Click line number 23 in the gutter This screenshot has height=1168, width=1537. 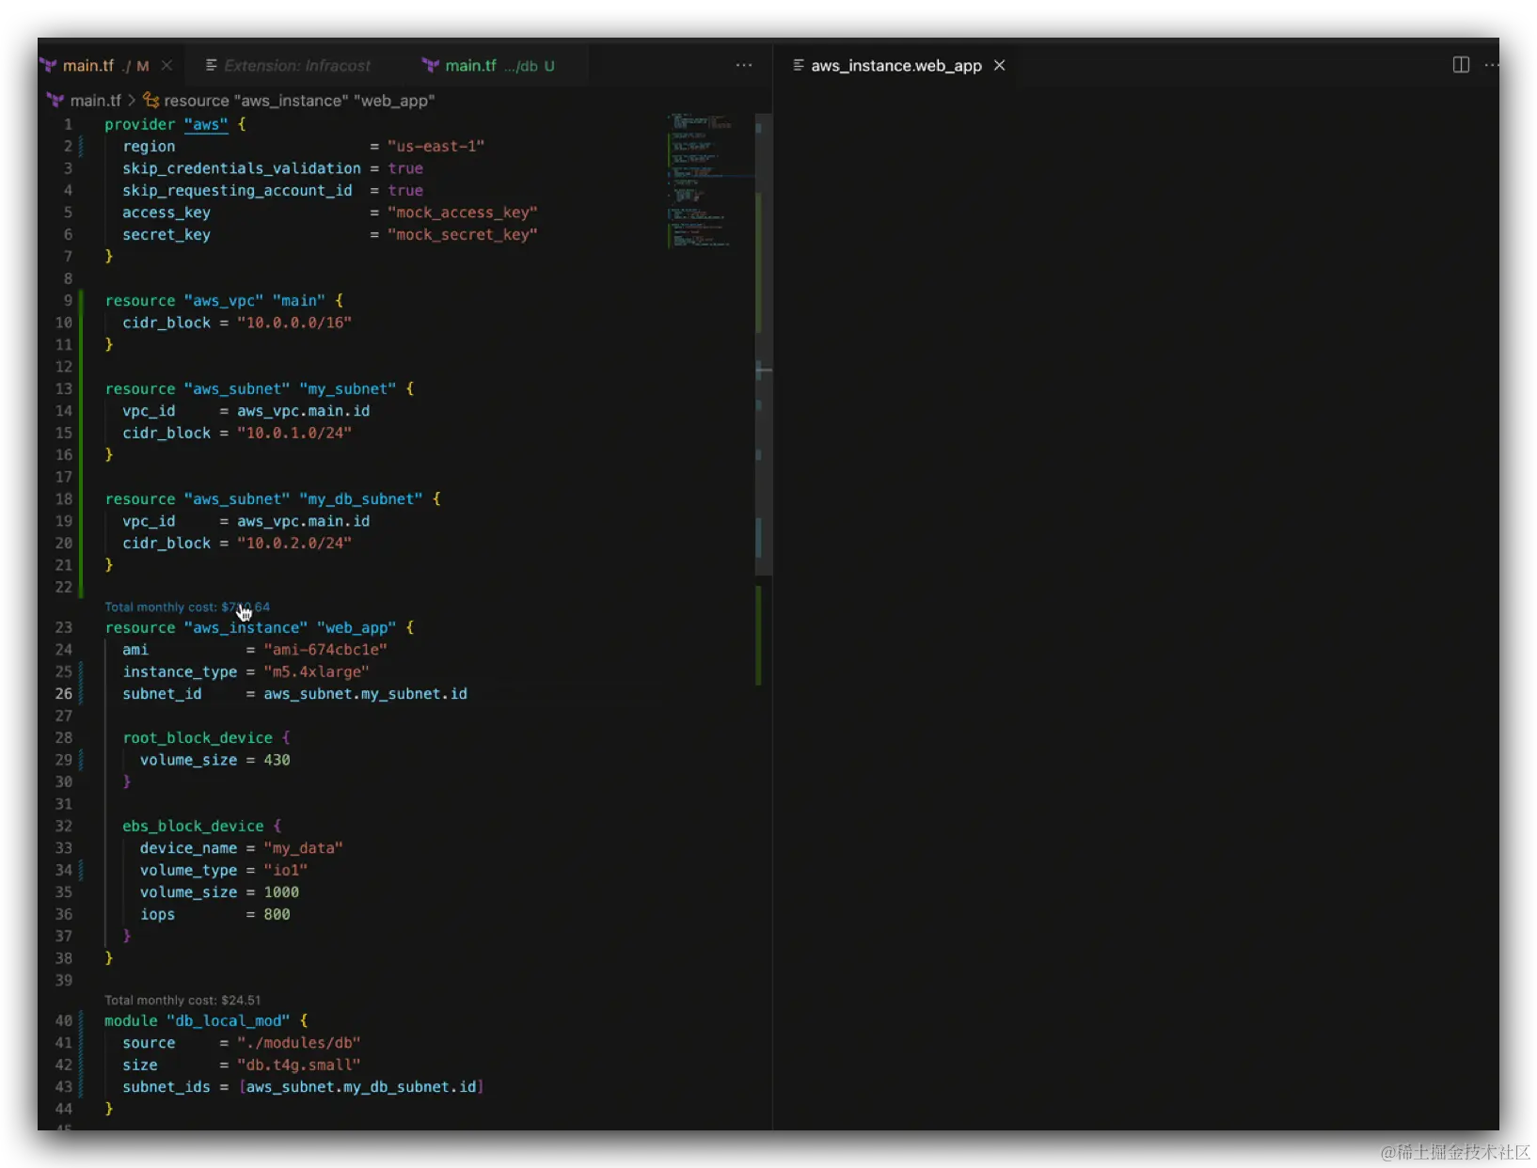point(63,628)
